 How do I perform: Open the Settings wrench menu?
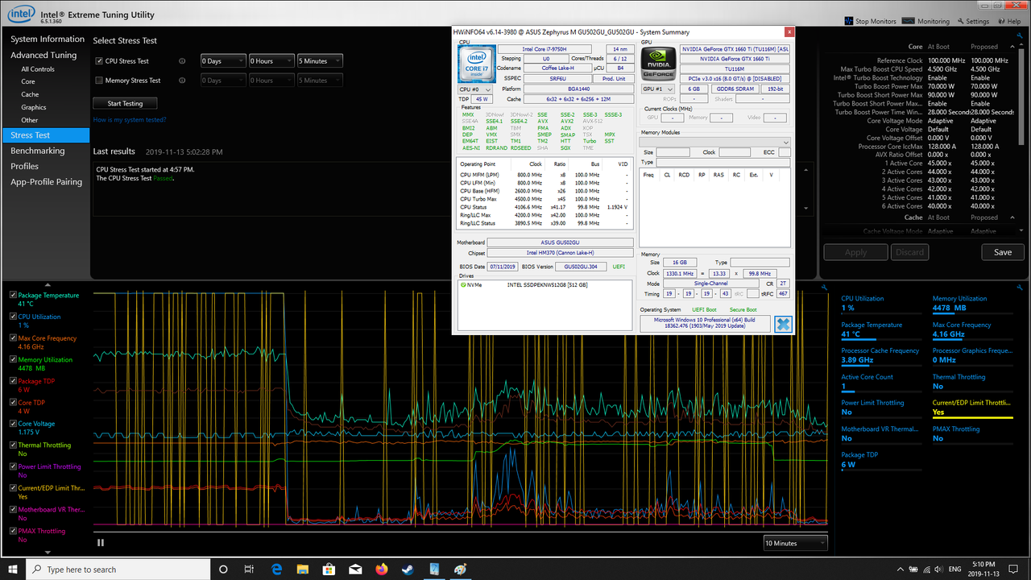[x=973, y=22]
